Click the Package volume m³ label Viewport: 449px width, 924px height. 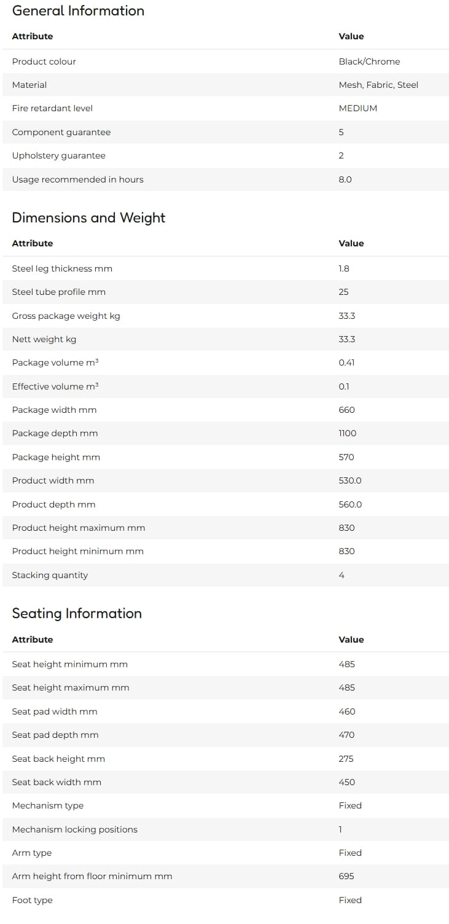click(x=55, y=362)
